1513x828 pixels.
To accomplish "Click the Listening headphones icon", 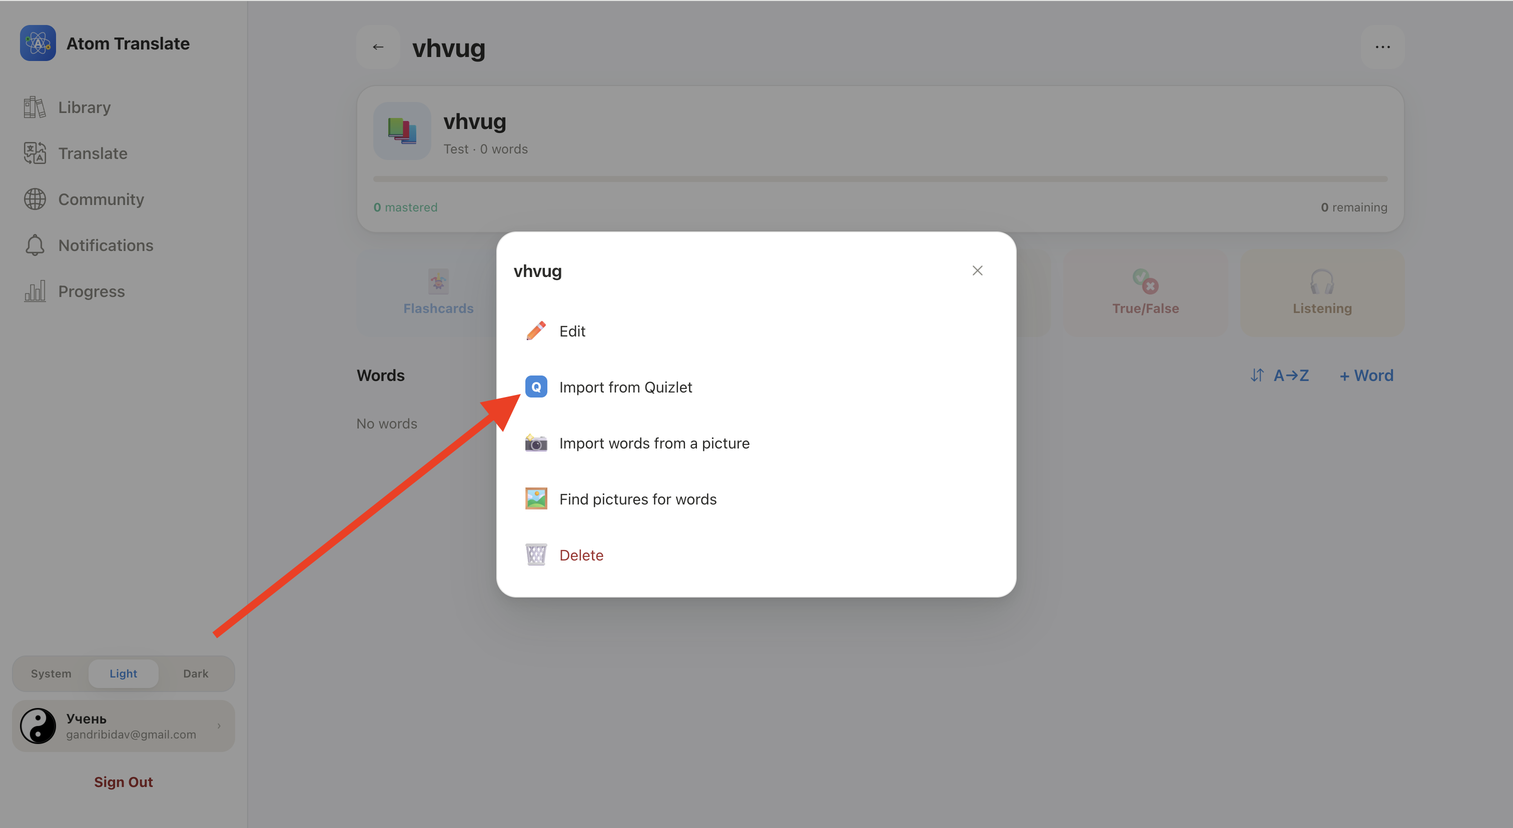I will [1322, 282].
